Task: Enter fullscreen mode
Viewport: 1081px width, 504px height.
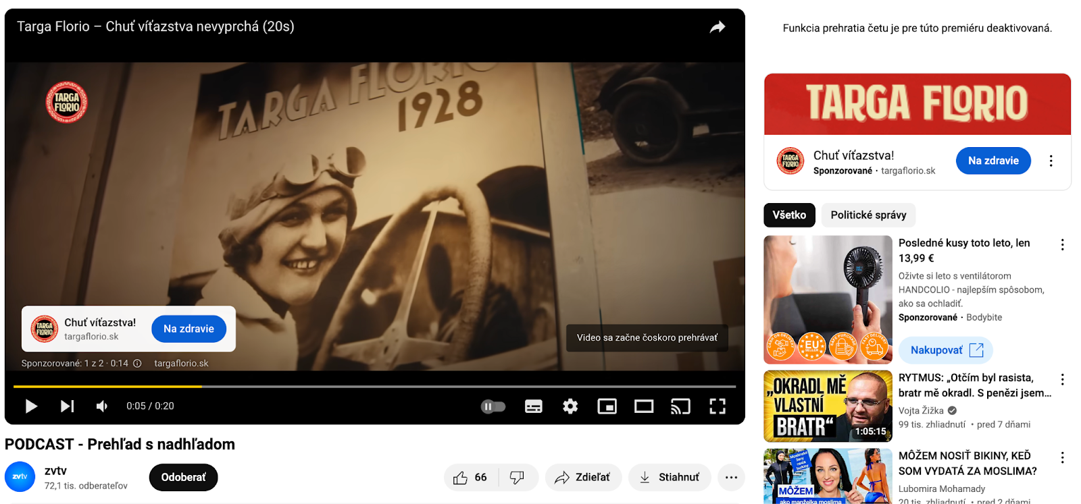Action: [718, 406]
